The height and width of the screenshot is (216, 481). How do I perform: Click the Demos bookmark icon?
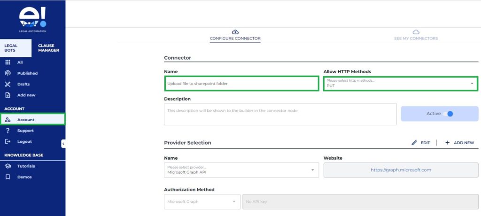[8, 177]
